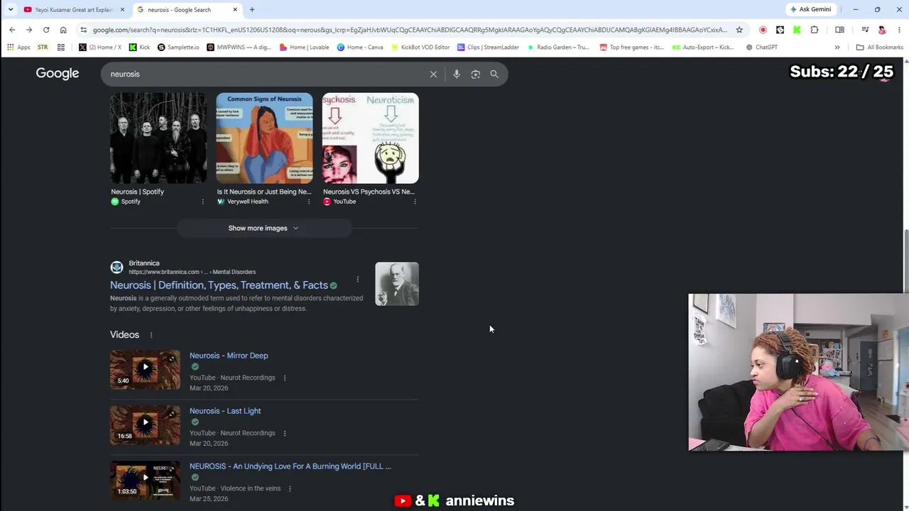Open options for YouTube image result
The image size is (909, 511).
coord(415,202)
